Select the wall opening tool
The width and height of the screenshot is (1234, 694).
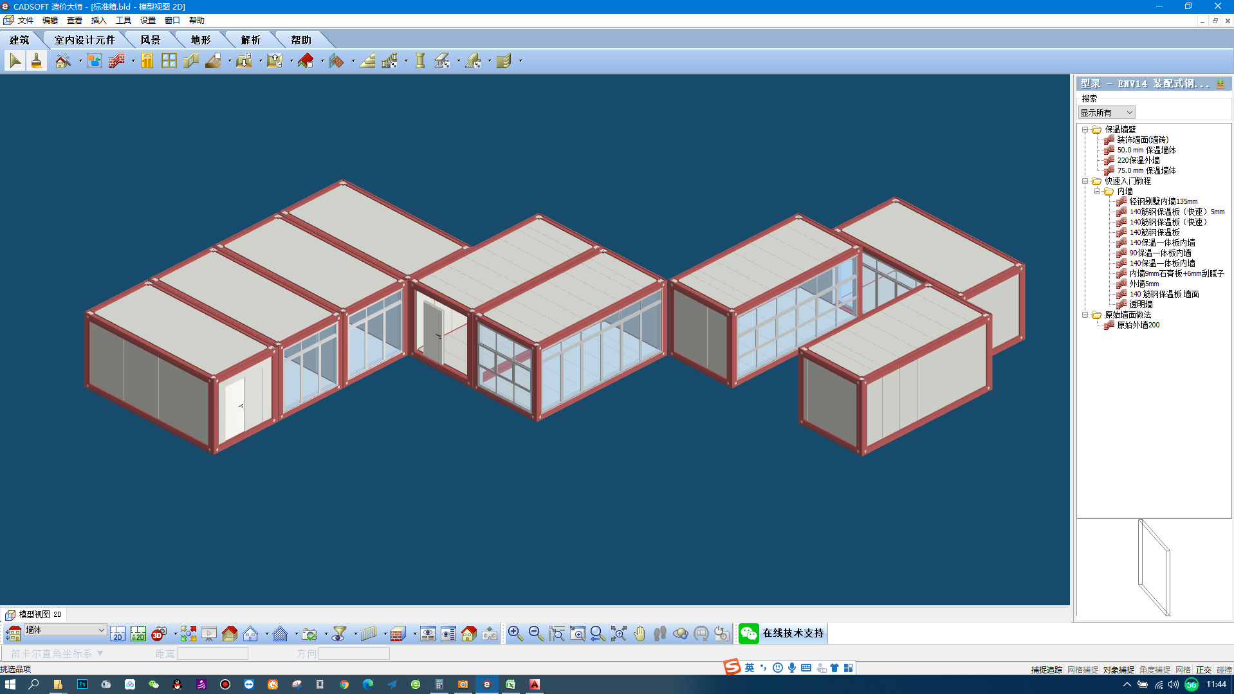(x=191, y=61)
